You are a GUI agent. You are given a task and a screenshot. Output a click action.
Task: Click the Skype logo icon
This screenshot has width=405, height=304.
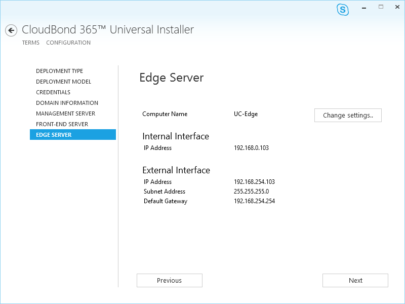pyautogui.click(x=343, y=10)
